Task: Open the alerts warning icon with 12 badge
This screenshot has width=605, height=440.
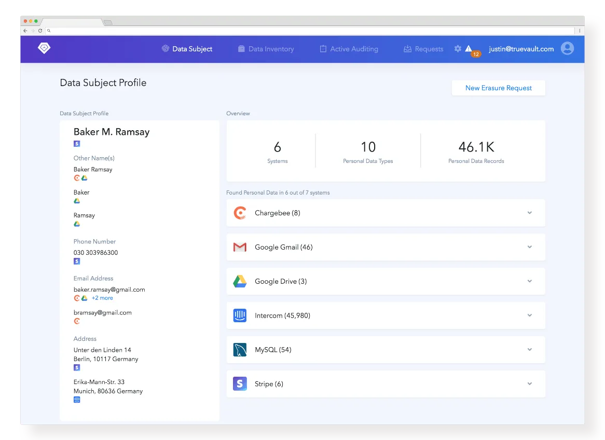Action: [x=472, y=50]
